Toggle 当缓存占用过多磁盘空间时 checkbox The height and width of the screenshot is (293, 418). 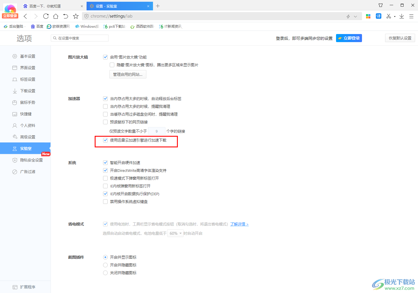[x=105, y=114]
